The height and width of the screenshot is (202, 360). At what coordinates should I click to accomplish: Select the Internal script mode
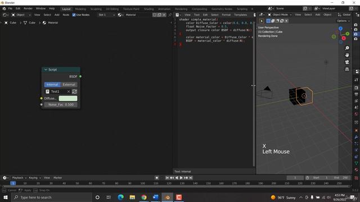[52, 85]
